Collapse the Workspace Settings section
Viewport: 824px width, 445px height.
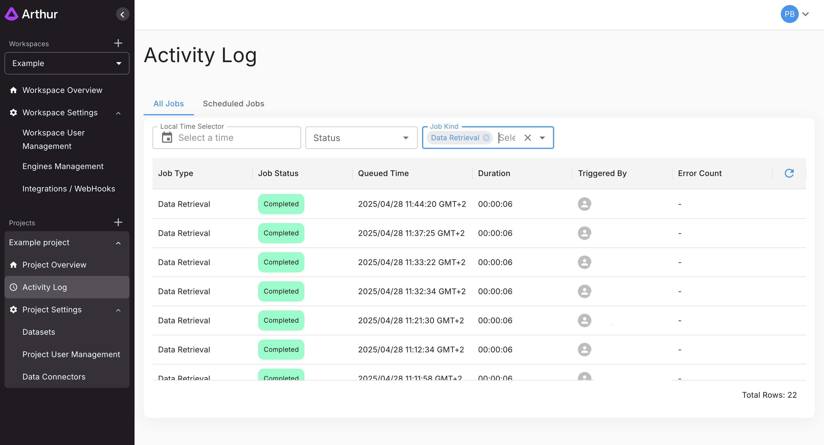(x=118, y=113)
